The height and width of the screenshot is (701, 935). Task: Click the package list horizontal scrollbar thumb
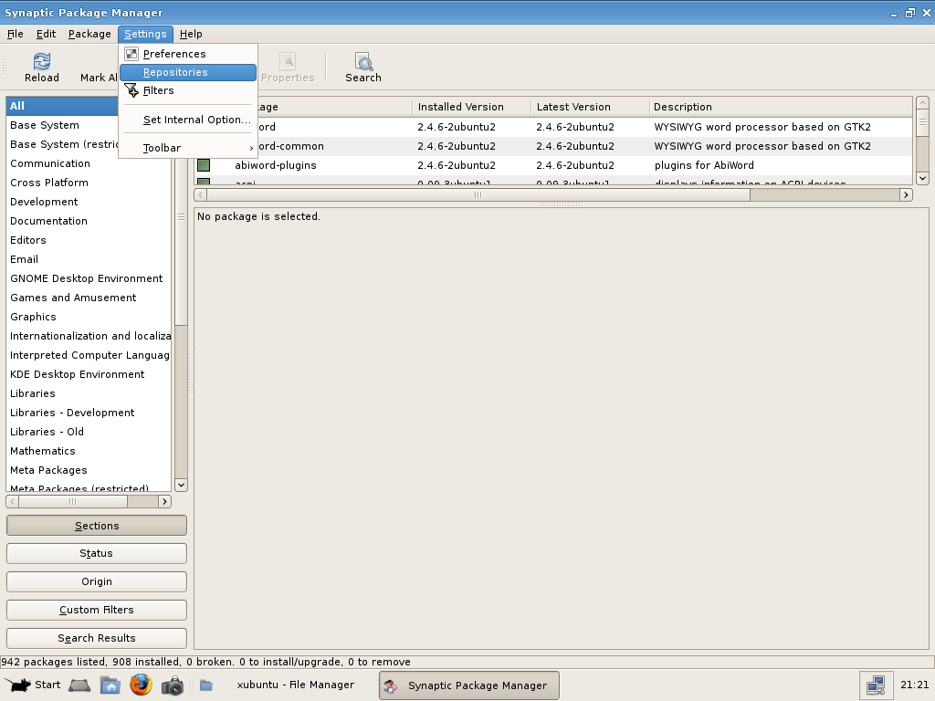(478, 195)
